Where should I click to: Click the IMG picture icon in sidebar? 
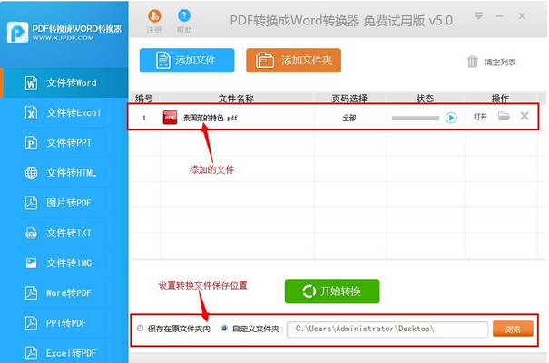[31, 263]
